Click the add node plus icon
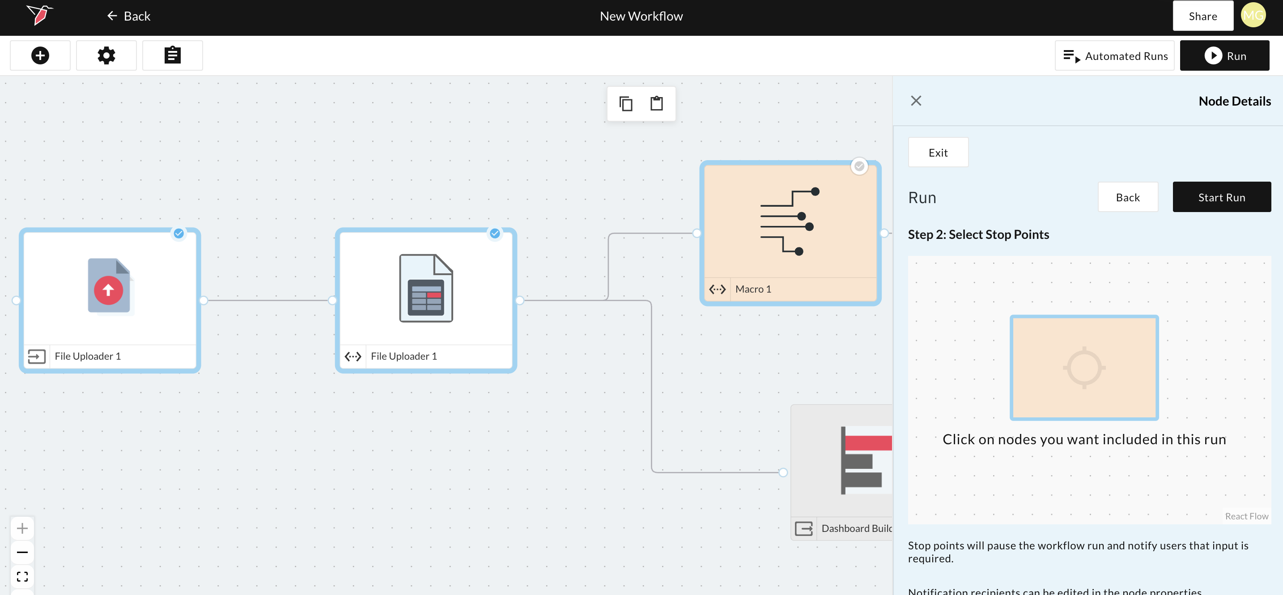 40,55
